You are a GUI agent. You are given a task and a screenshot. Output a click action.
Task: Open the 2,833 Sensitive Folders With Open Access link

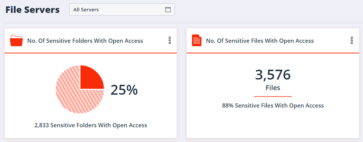tap(91, 125)
